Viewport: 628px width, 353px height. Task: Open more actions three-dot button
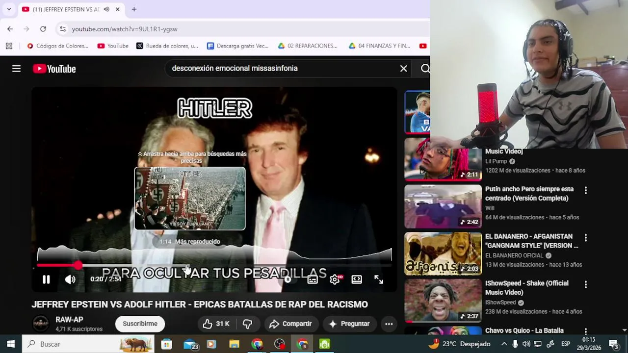coord(389,324)
